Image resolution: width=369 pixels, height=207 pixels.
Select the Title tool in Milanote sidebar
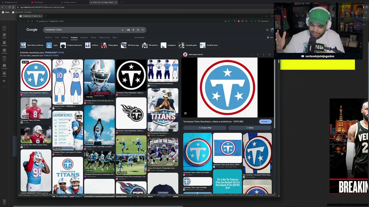[x=4, y=59]
